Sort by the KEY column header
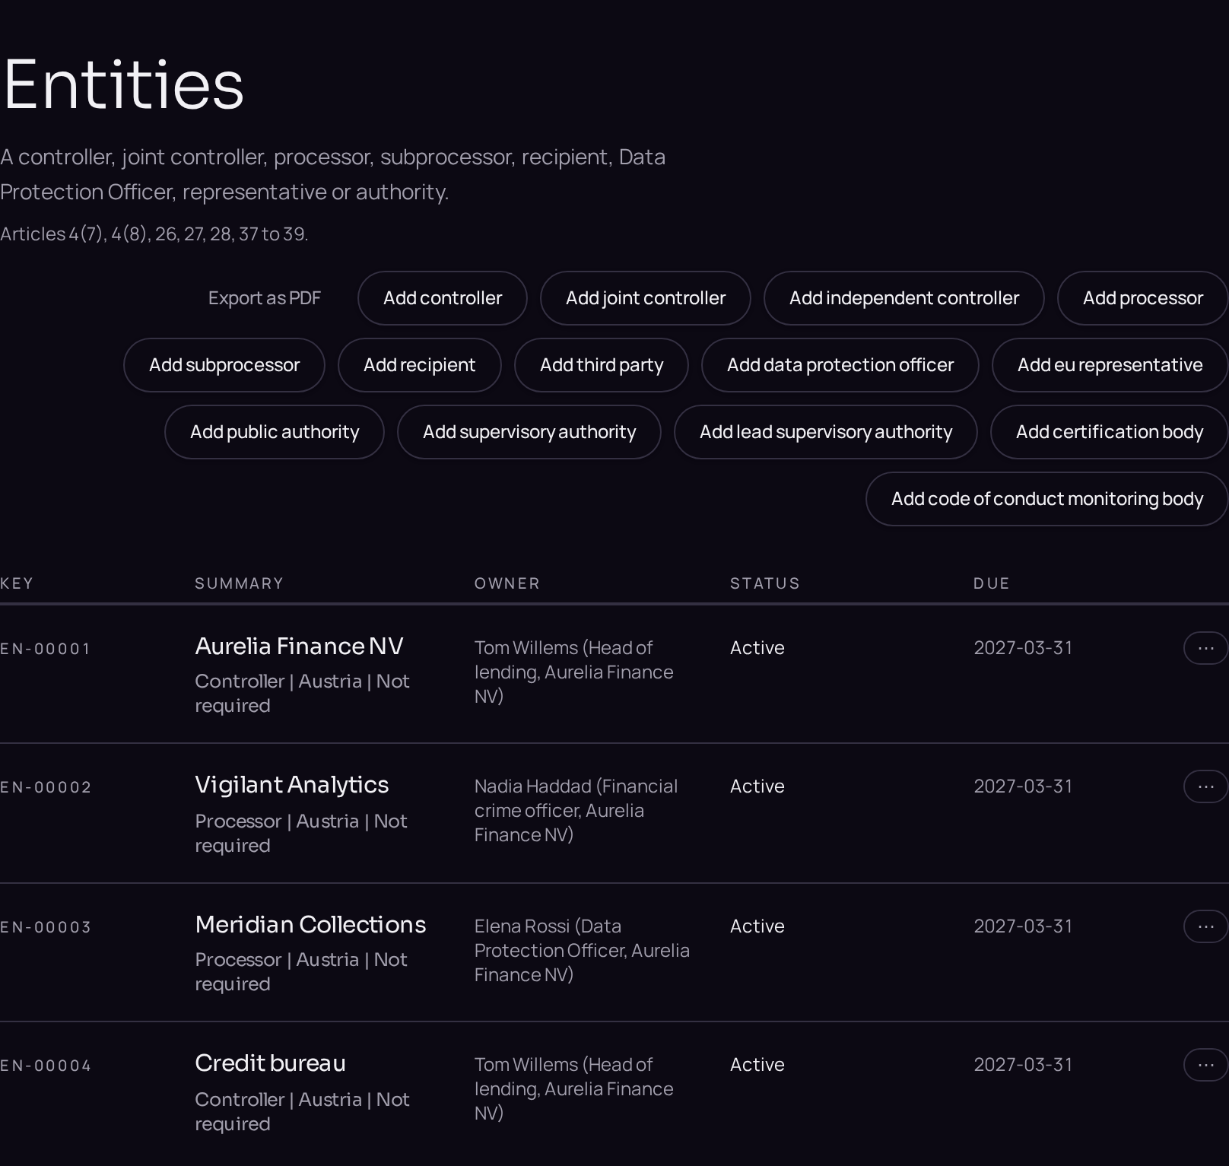 coord(17,583)
